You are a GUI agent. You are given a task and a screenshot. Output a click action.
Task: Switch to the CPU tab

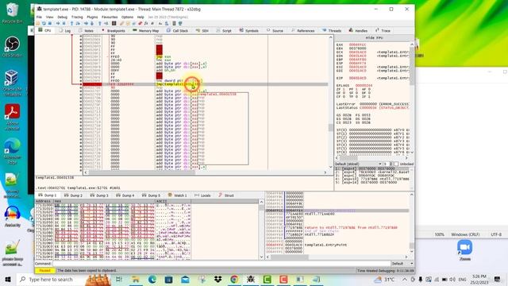pyautogui.click(x=44, y=30)
